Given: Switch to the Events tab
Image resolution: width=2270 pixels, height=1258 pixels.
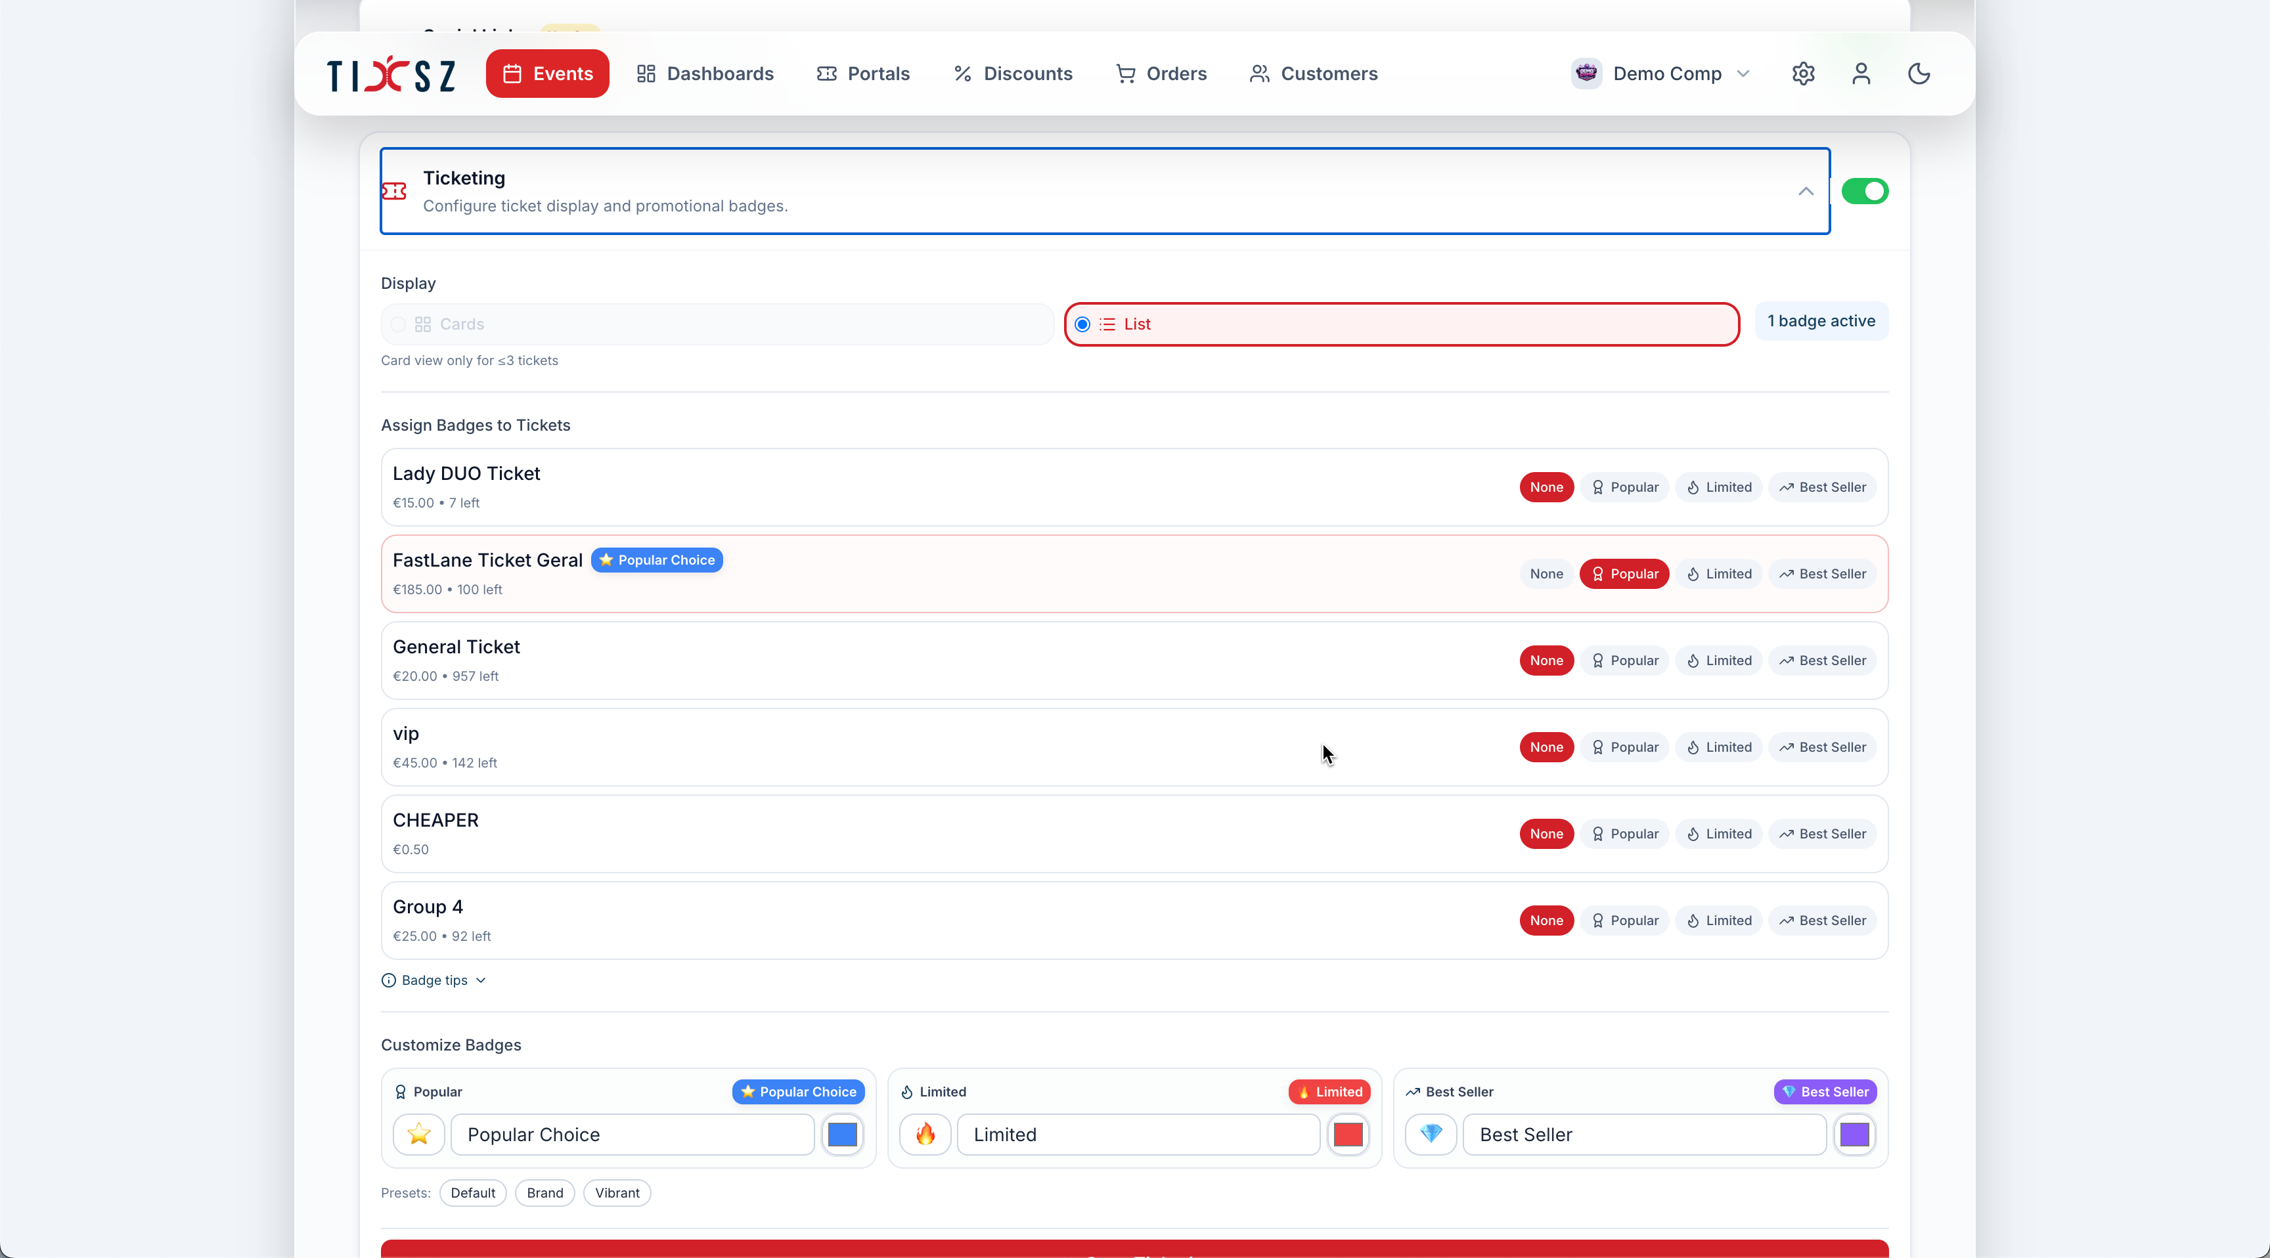Looking at the screenshot, I should coord(546,73).
